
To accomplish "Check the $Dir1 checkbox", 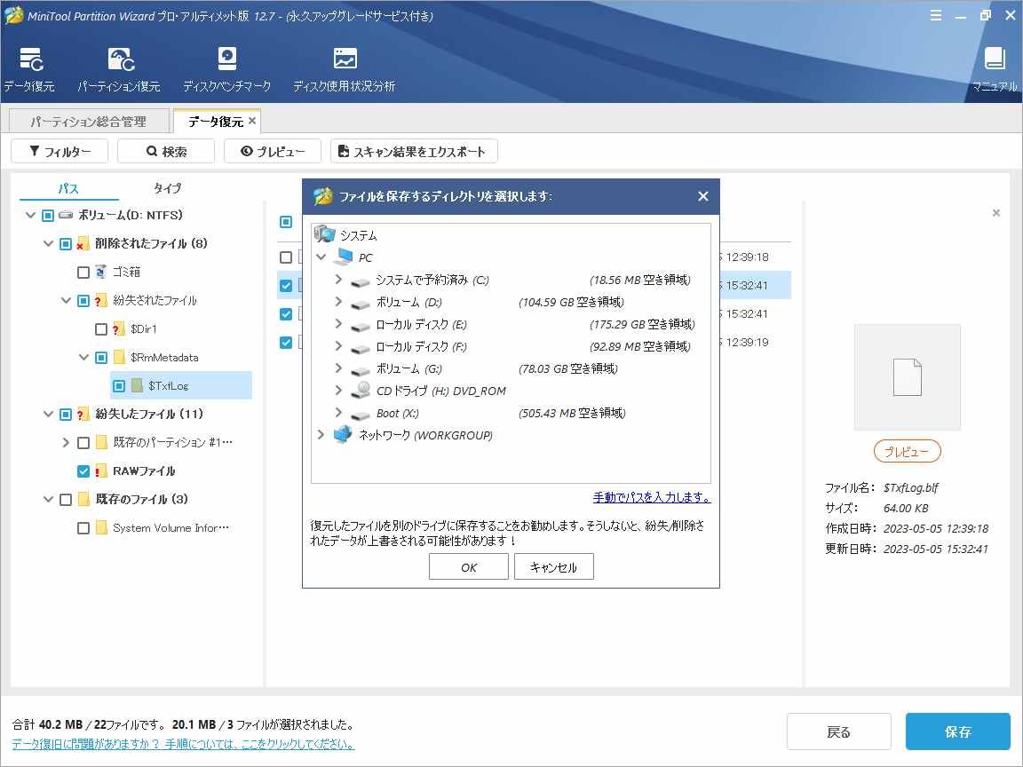I will coord(101,329).
